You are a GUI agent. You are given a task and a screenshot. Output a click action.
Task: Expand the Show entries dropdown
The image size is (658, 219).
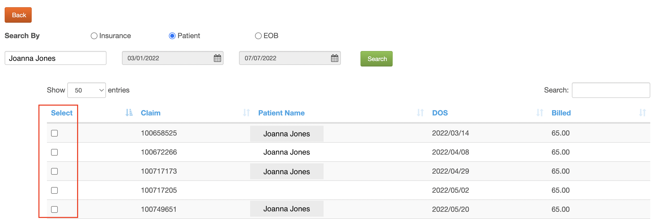click(87, 90)
